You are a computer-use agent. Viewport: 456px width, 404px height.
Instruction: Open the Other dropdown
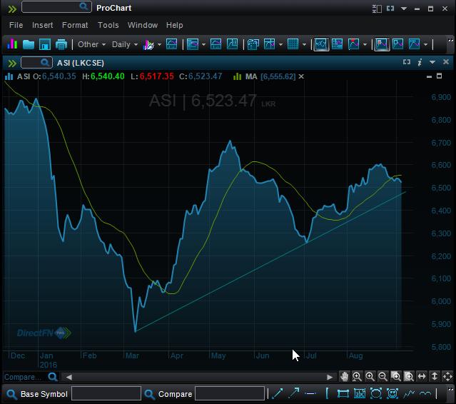91,44
